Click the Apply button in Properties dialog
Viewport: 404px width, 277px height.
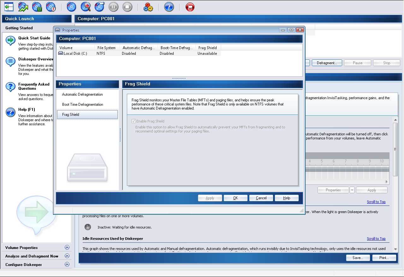pos(210,198)
